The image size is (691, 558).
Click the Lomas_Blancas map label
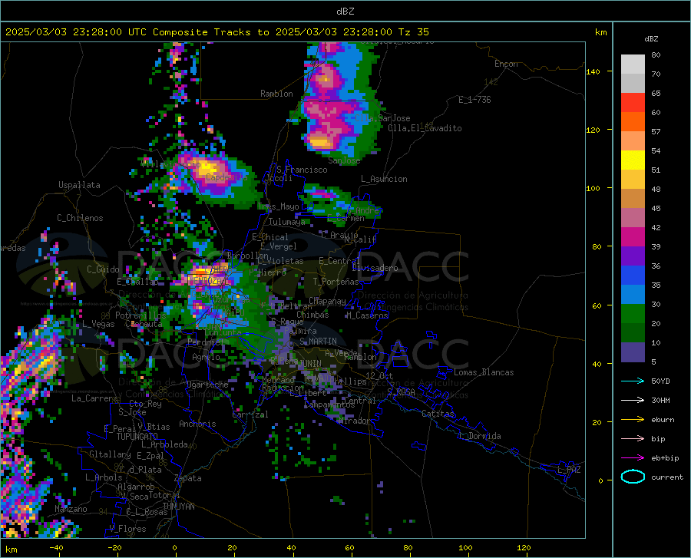(484, 372)
